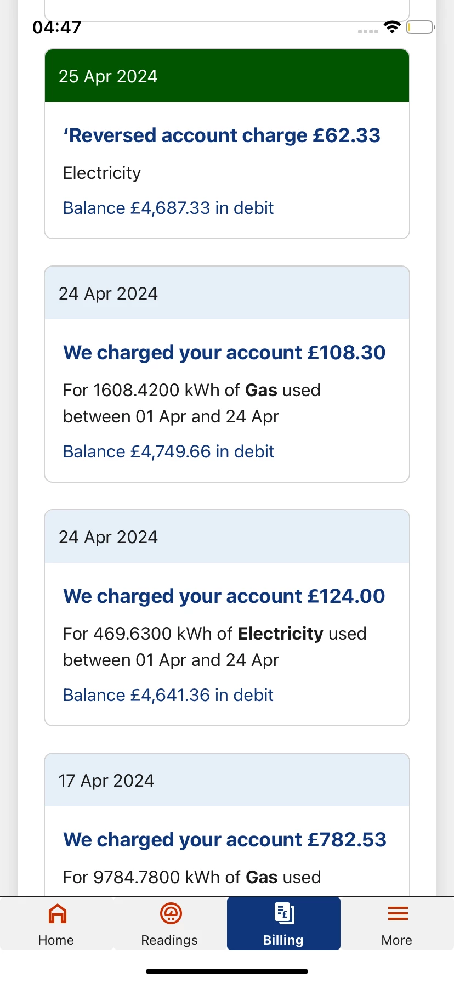Screen dimensions: 454x983
Task: Select the green 25 Apr 2024 header
Action: pyautogui.click(x=227, y=76)
